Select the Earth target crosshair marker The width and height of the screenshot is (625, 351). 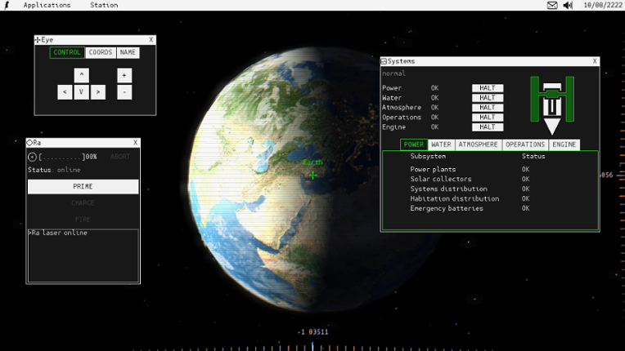pos(312,175)
